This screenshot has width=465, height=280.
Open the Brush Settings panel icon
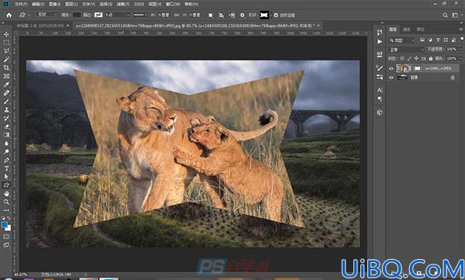pyautogui.click(x=380, y=68)
